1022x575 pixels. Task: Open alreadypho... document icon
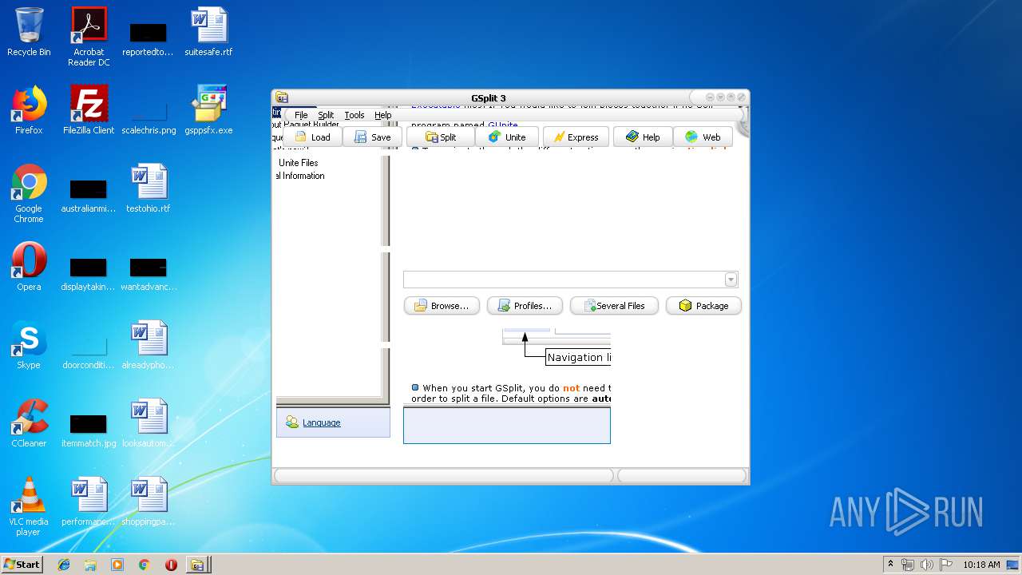click(149, 345)
